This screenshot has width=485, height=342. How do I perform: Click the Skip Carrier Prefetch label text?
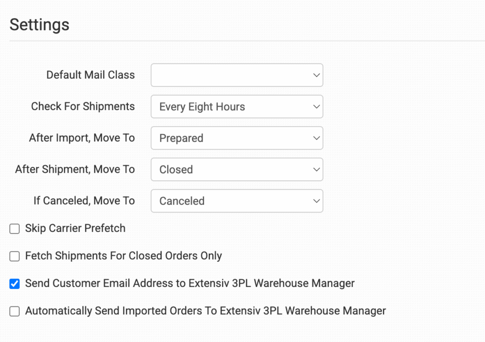coord(75,228)
